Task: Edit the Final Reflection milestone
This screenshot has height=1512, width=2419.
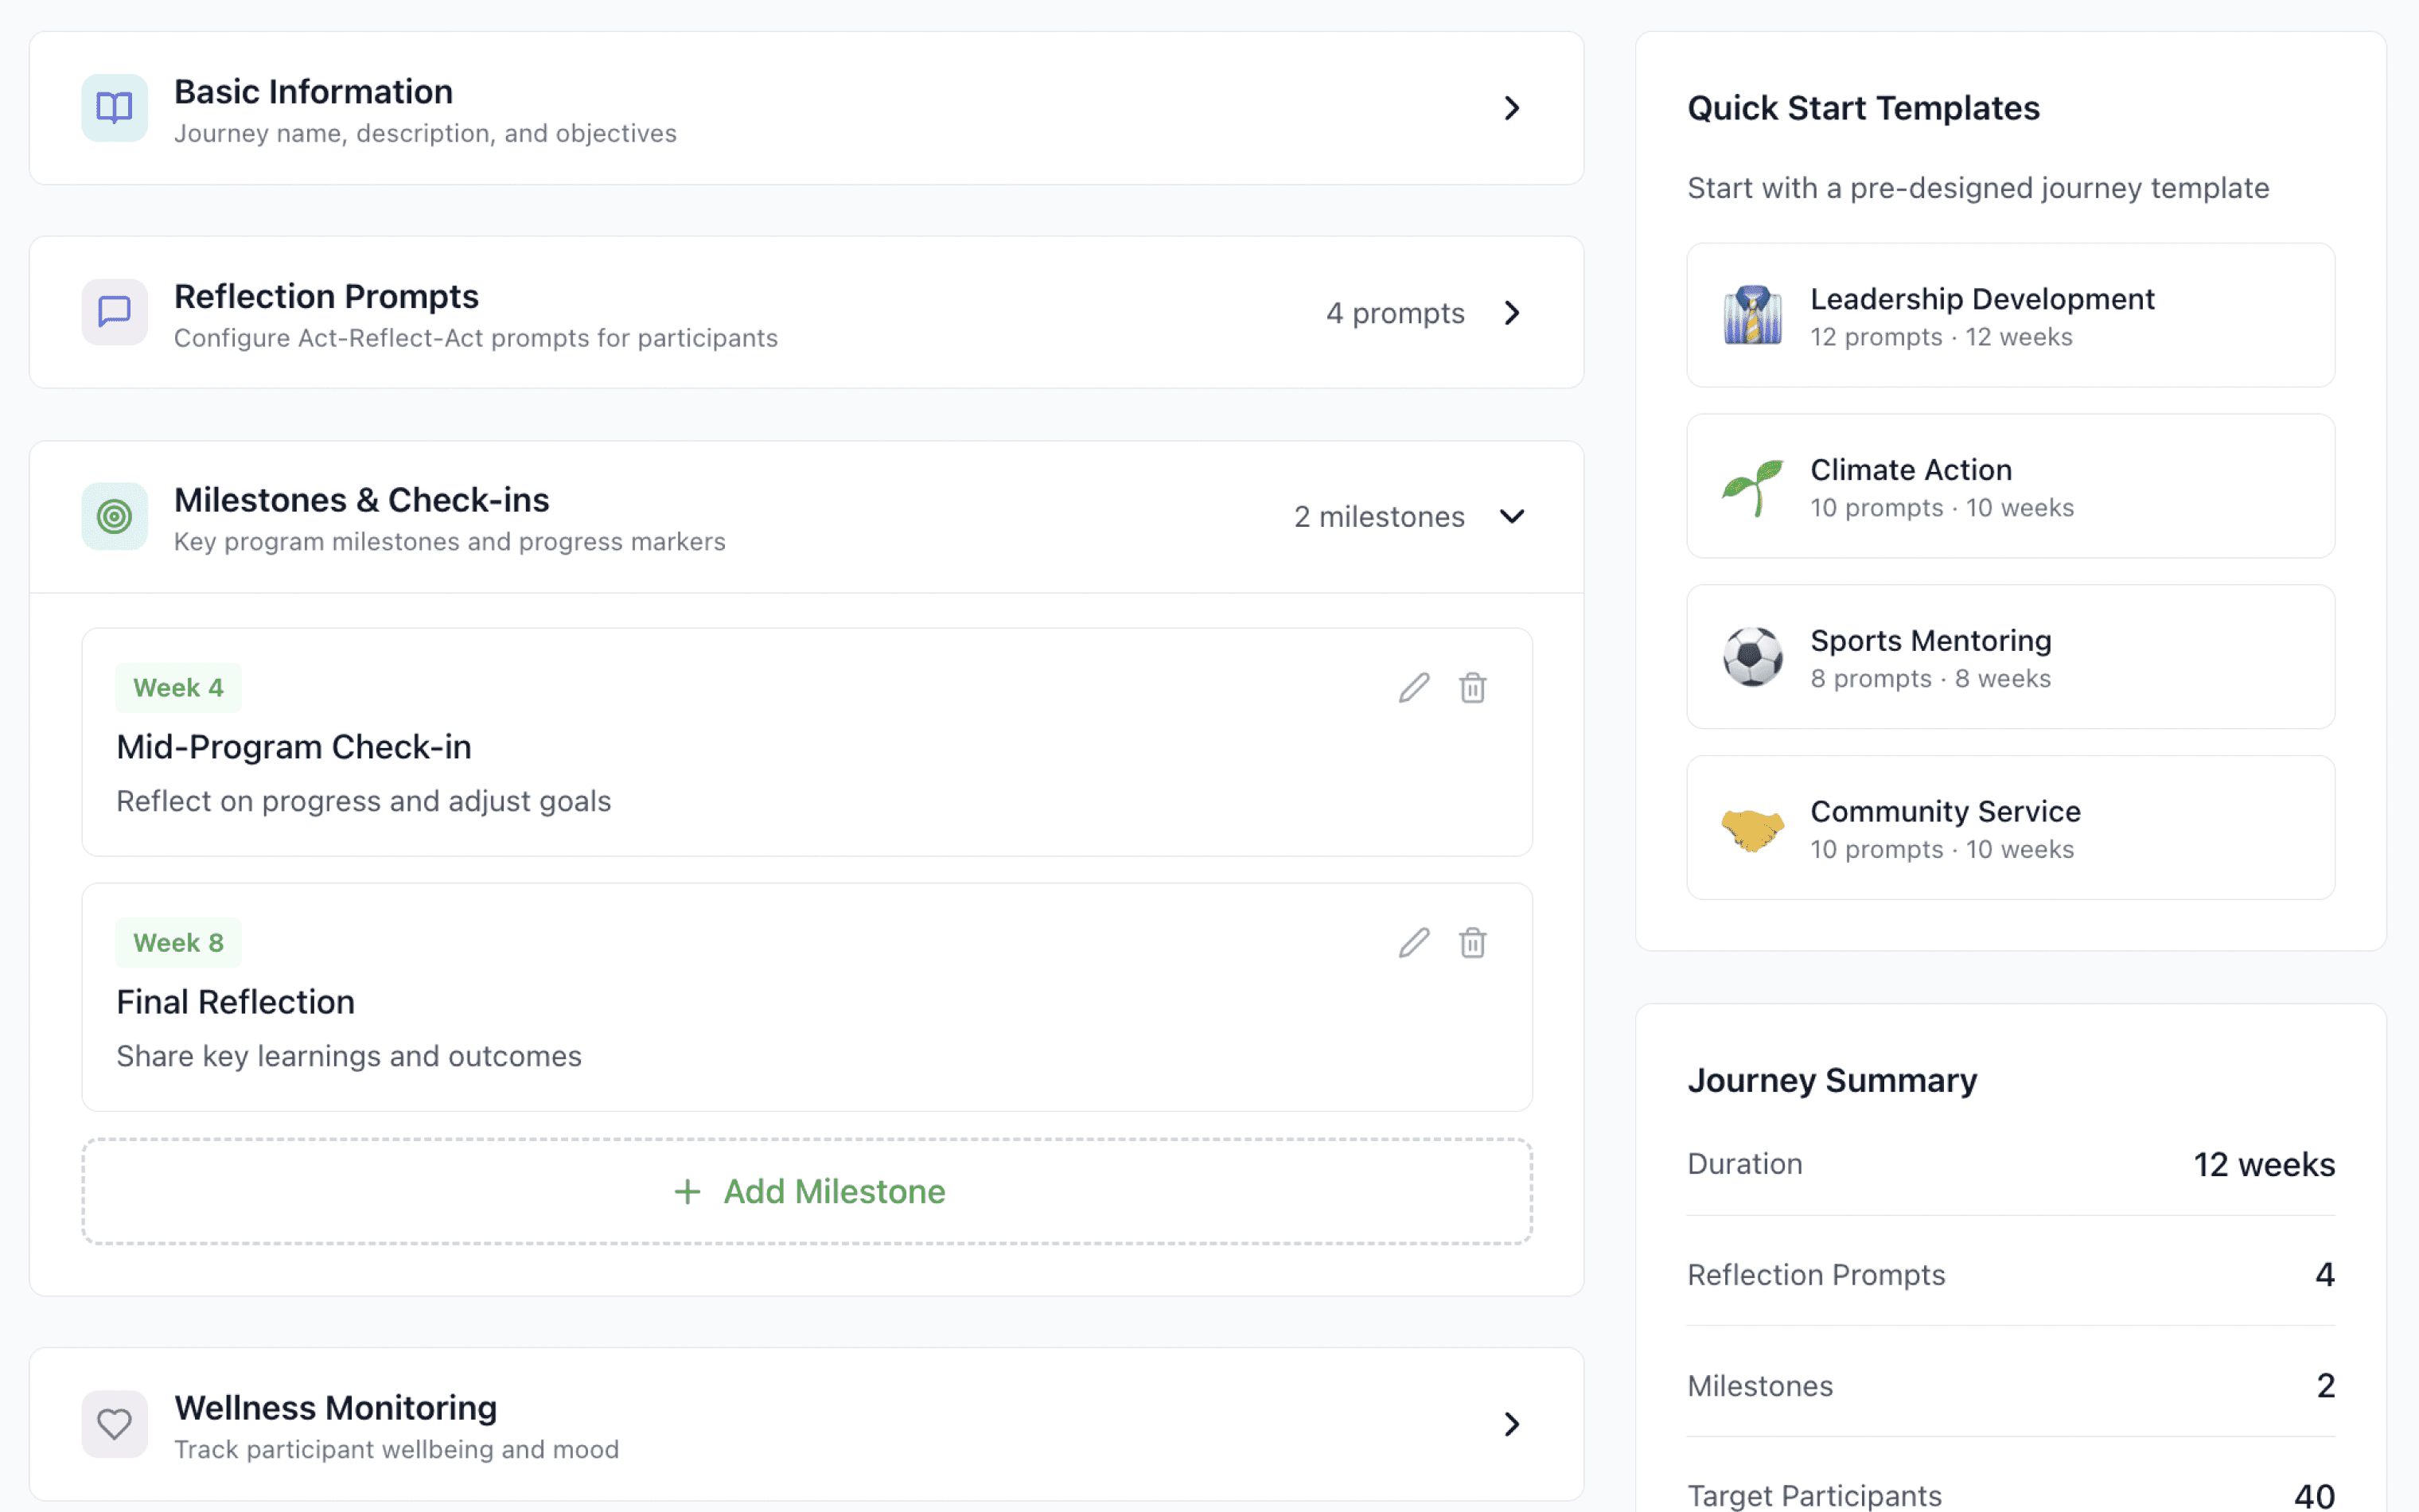Action: [1413, 943]
